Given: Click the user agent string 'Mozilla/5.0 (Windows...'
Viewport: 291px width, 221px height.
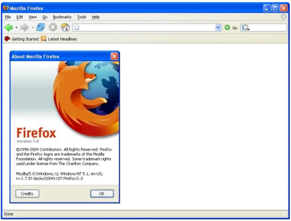Looking at the screenshot, I should (x=59, y=176).
